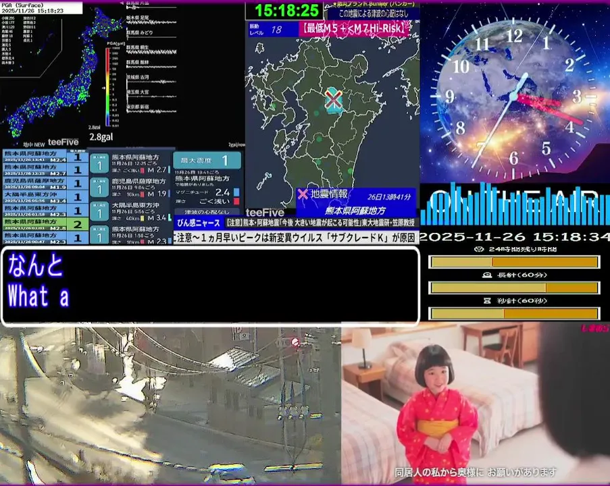The height and width of the screenshot is (486, 610).
Task: Click the 津波の心配なし notice bar
Action: [x=207, y=212]
